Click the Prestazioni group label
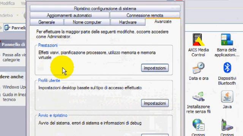Screen dimensions: 243x136 (x=48, y=45)
